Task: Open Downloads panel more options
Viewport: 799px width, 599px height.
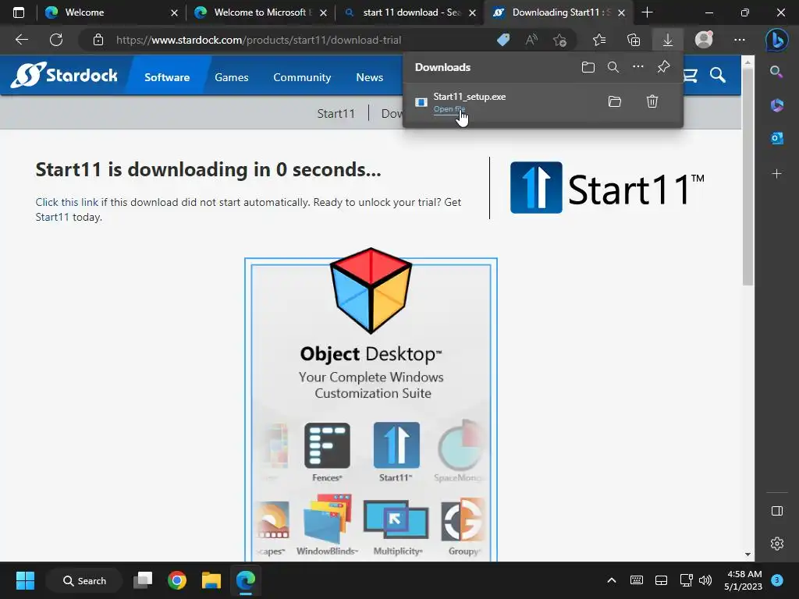Action: point(638,67)
